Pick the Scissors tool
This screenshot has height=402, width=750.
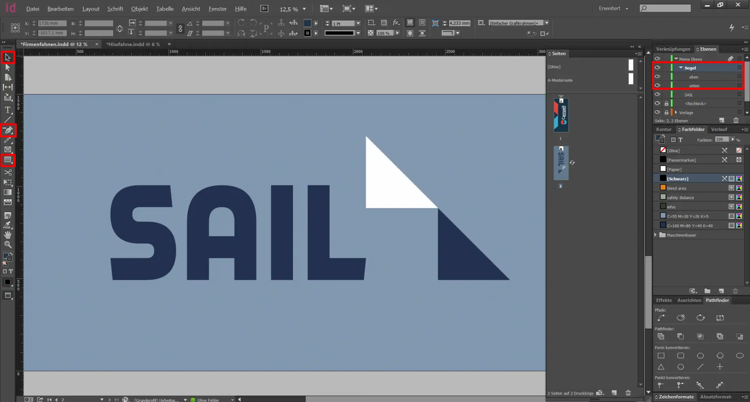coord(8,172)
